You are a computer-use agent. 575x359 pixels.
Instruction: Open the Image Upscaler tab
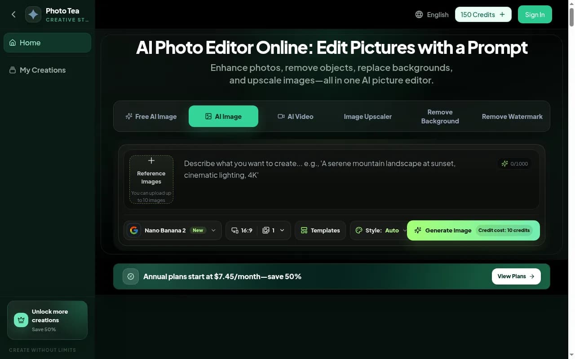tap(368, 116)
